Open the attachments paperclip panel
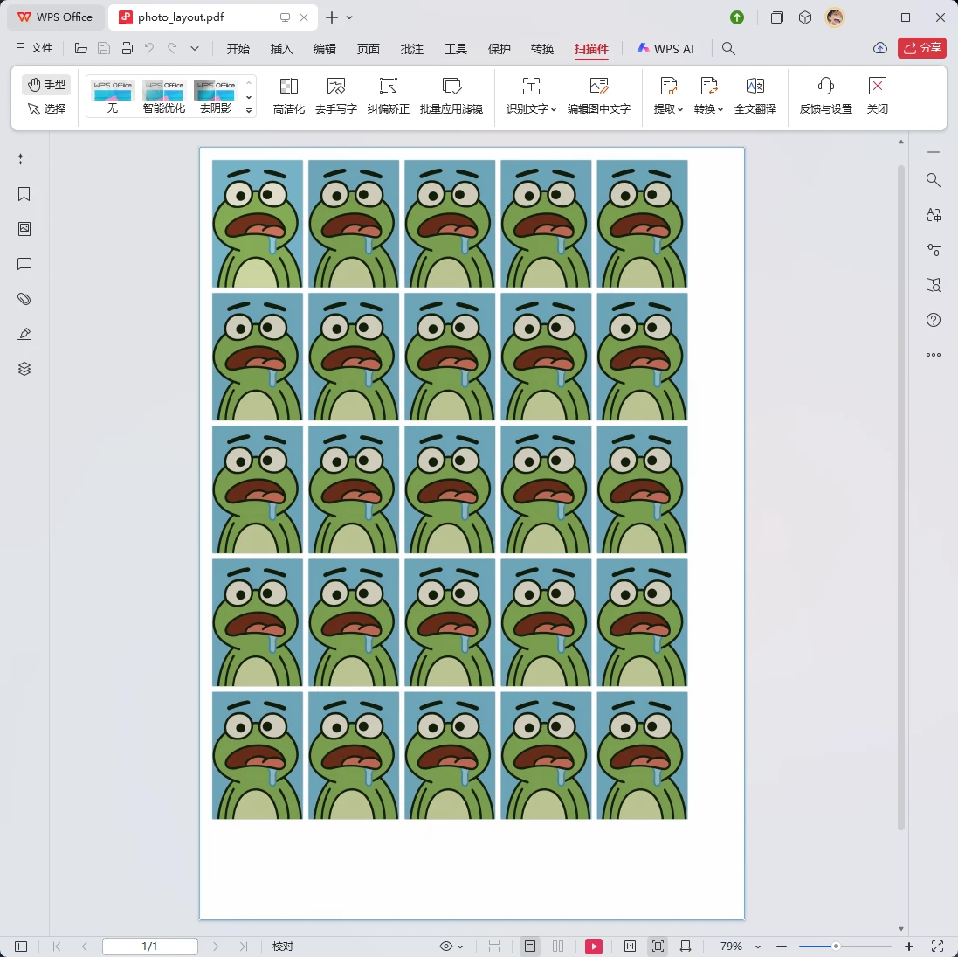Viewport: 958px width, 957px height. pos(24,299)
